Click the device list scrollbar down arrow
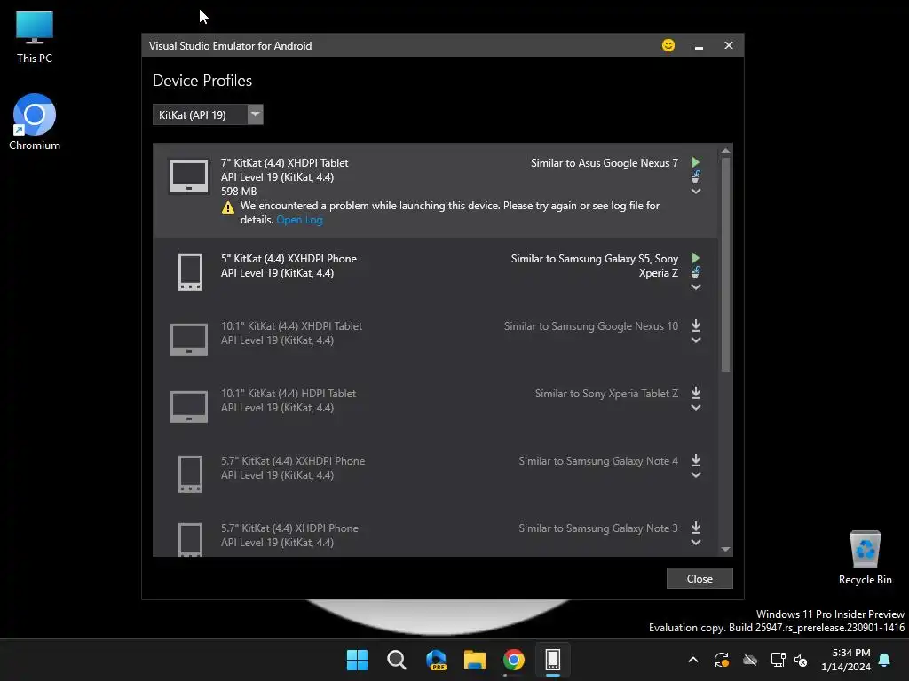Viewport: 909px width, 681px height. 725,550
